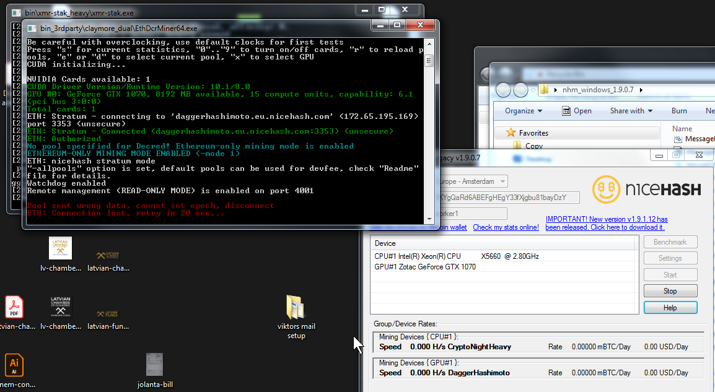Viewport: 715px width, 392px height.
Task: Click the Favorites star in Explorer
Action: (511, 133)
